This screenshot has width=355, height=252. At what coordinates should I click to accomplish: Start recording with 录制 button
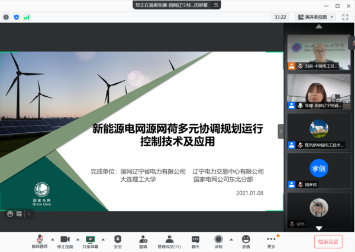219,240
